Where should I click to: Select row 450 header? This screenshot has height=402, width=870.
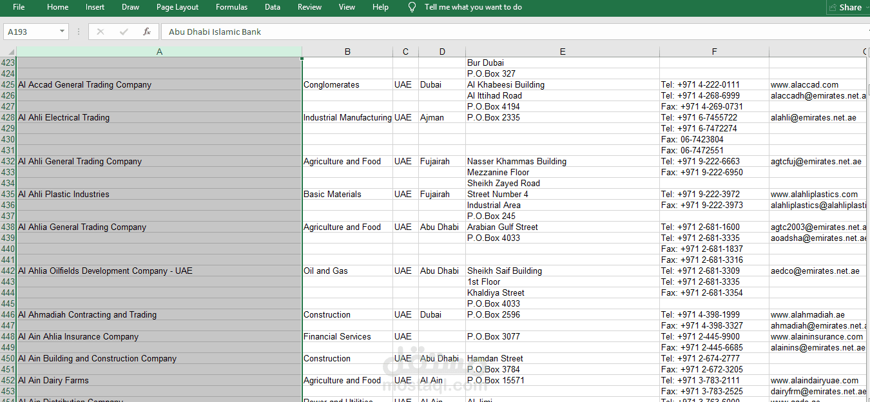click(8, 358)
